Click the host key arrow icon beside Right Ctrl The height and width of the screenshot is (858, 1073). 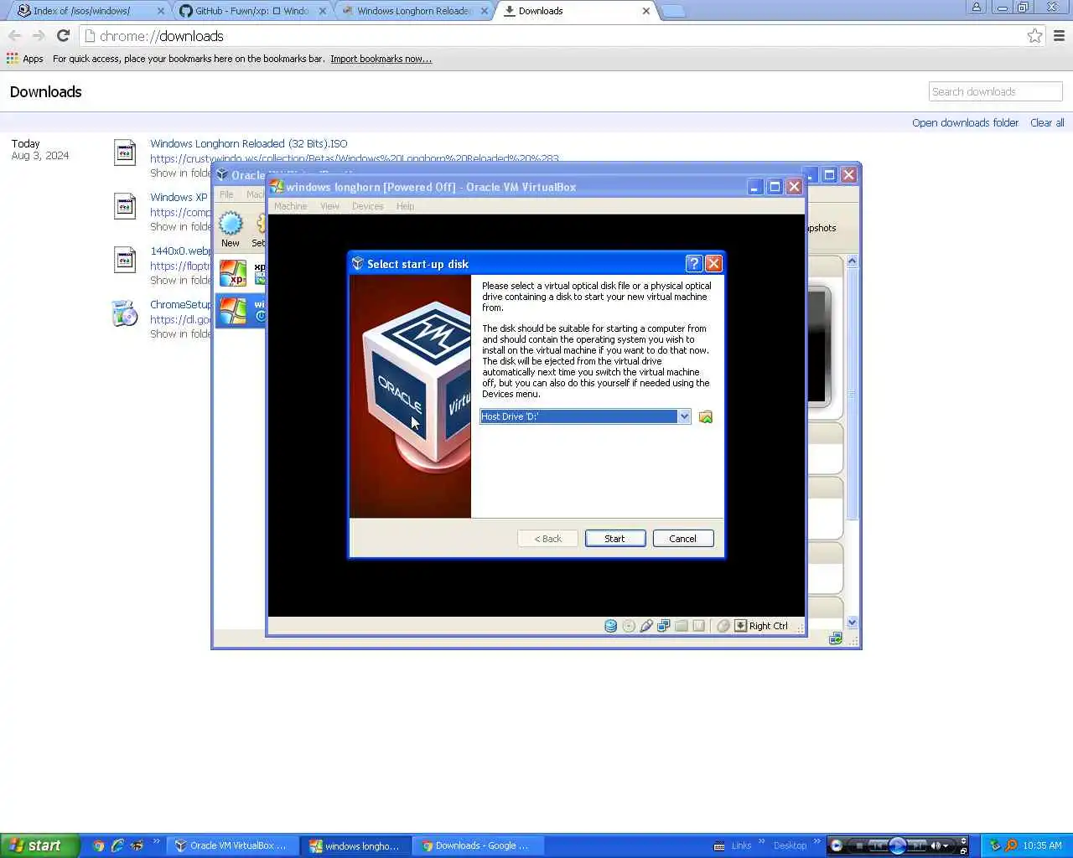(x=741, y=626)
